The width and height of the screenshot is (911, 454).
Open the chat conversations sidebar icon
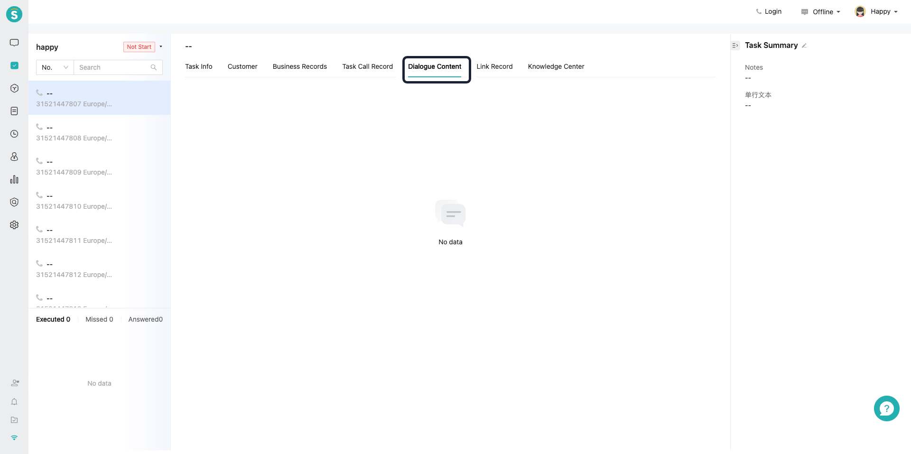click(x=14, y=43)
